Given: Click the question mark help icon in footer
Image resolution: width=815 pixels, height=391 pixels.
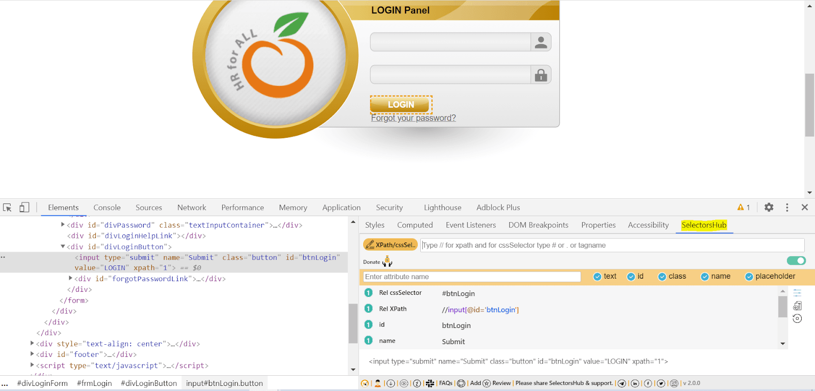Looking at the screenshot, I should pyautogui.click(x=417, y=383).
